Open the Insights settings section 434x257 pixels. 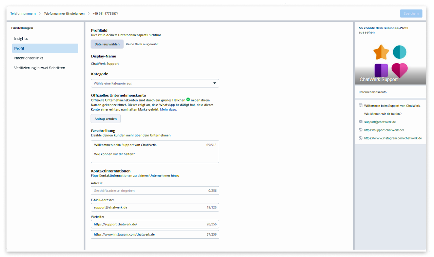tap(45, 39)
